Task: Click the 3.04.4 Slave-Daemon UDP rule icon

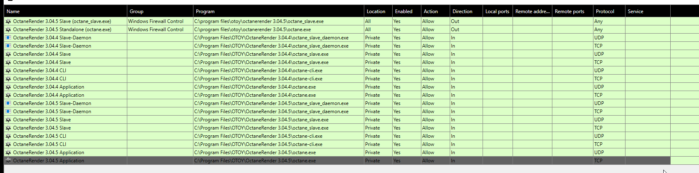Action: 8,38
